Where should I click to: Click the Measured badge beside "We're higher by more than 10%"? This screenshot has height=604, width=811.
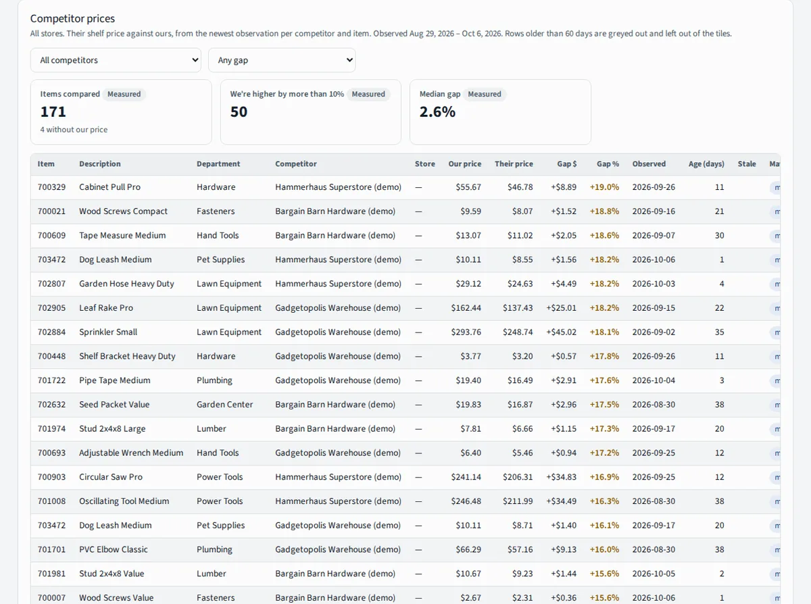pos(368,95)
